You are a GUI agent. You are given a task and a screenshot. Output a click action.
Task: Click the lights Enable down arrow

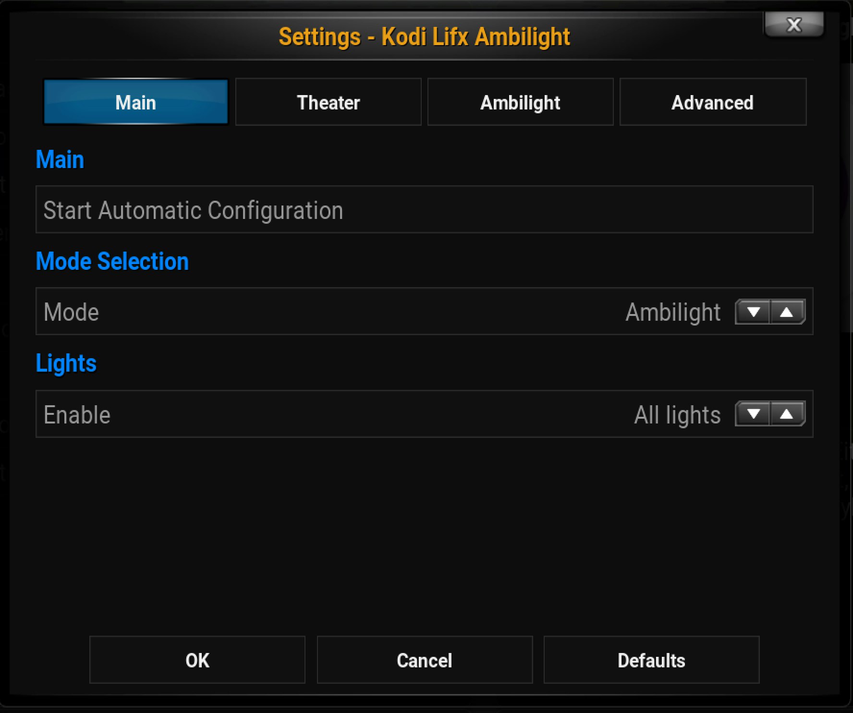(x=752, y=414)
